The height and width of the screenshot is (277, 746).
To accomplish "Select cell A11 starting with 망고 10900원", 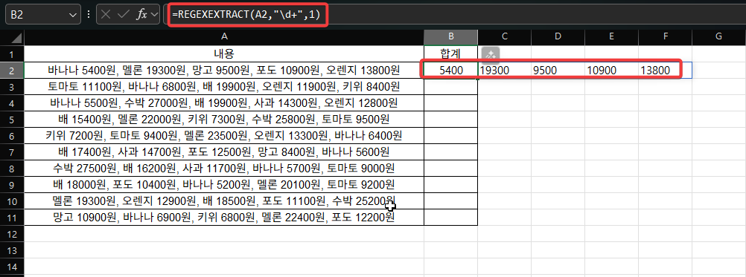I will click(224, 218).
